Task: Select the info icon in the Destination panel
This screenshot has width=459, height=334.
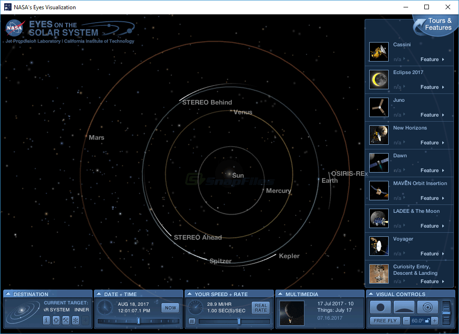Action: click(x=47, y=320)
